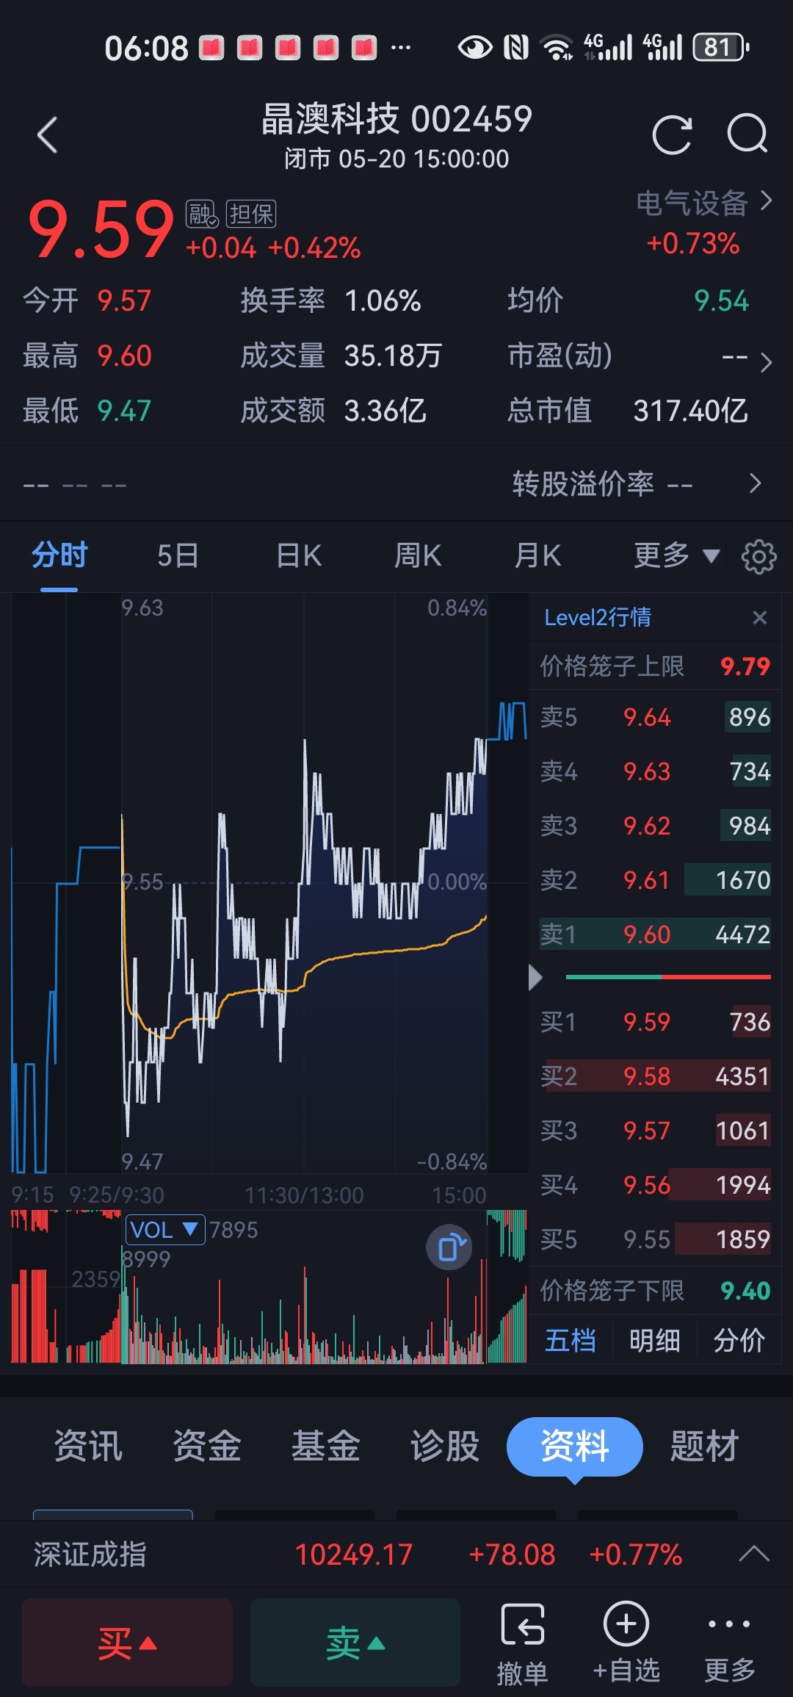
Task: Select 卖5 ask row at 9.64
Action: [x=655, y=717]
